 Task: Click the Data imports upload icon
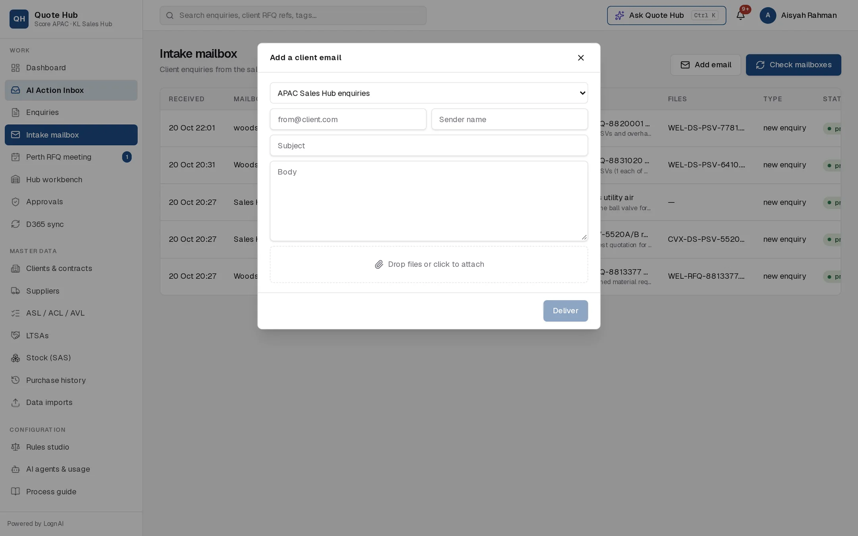(15, 403)
